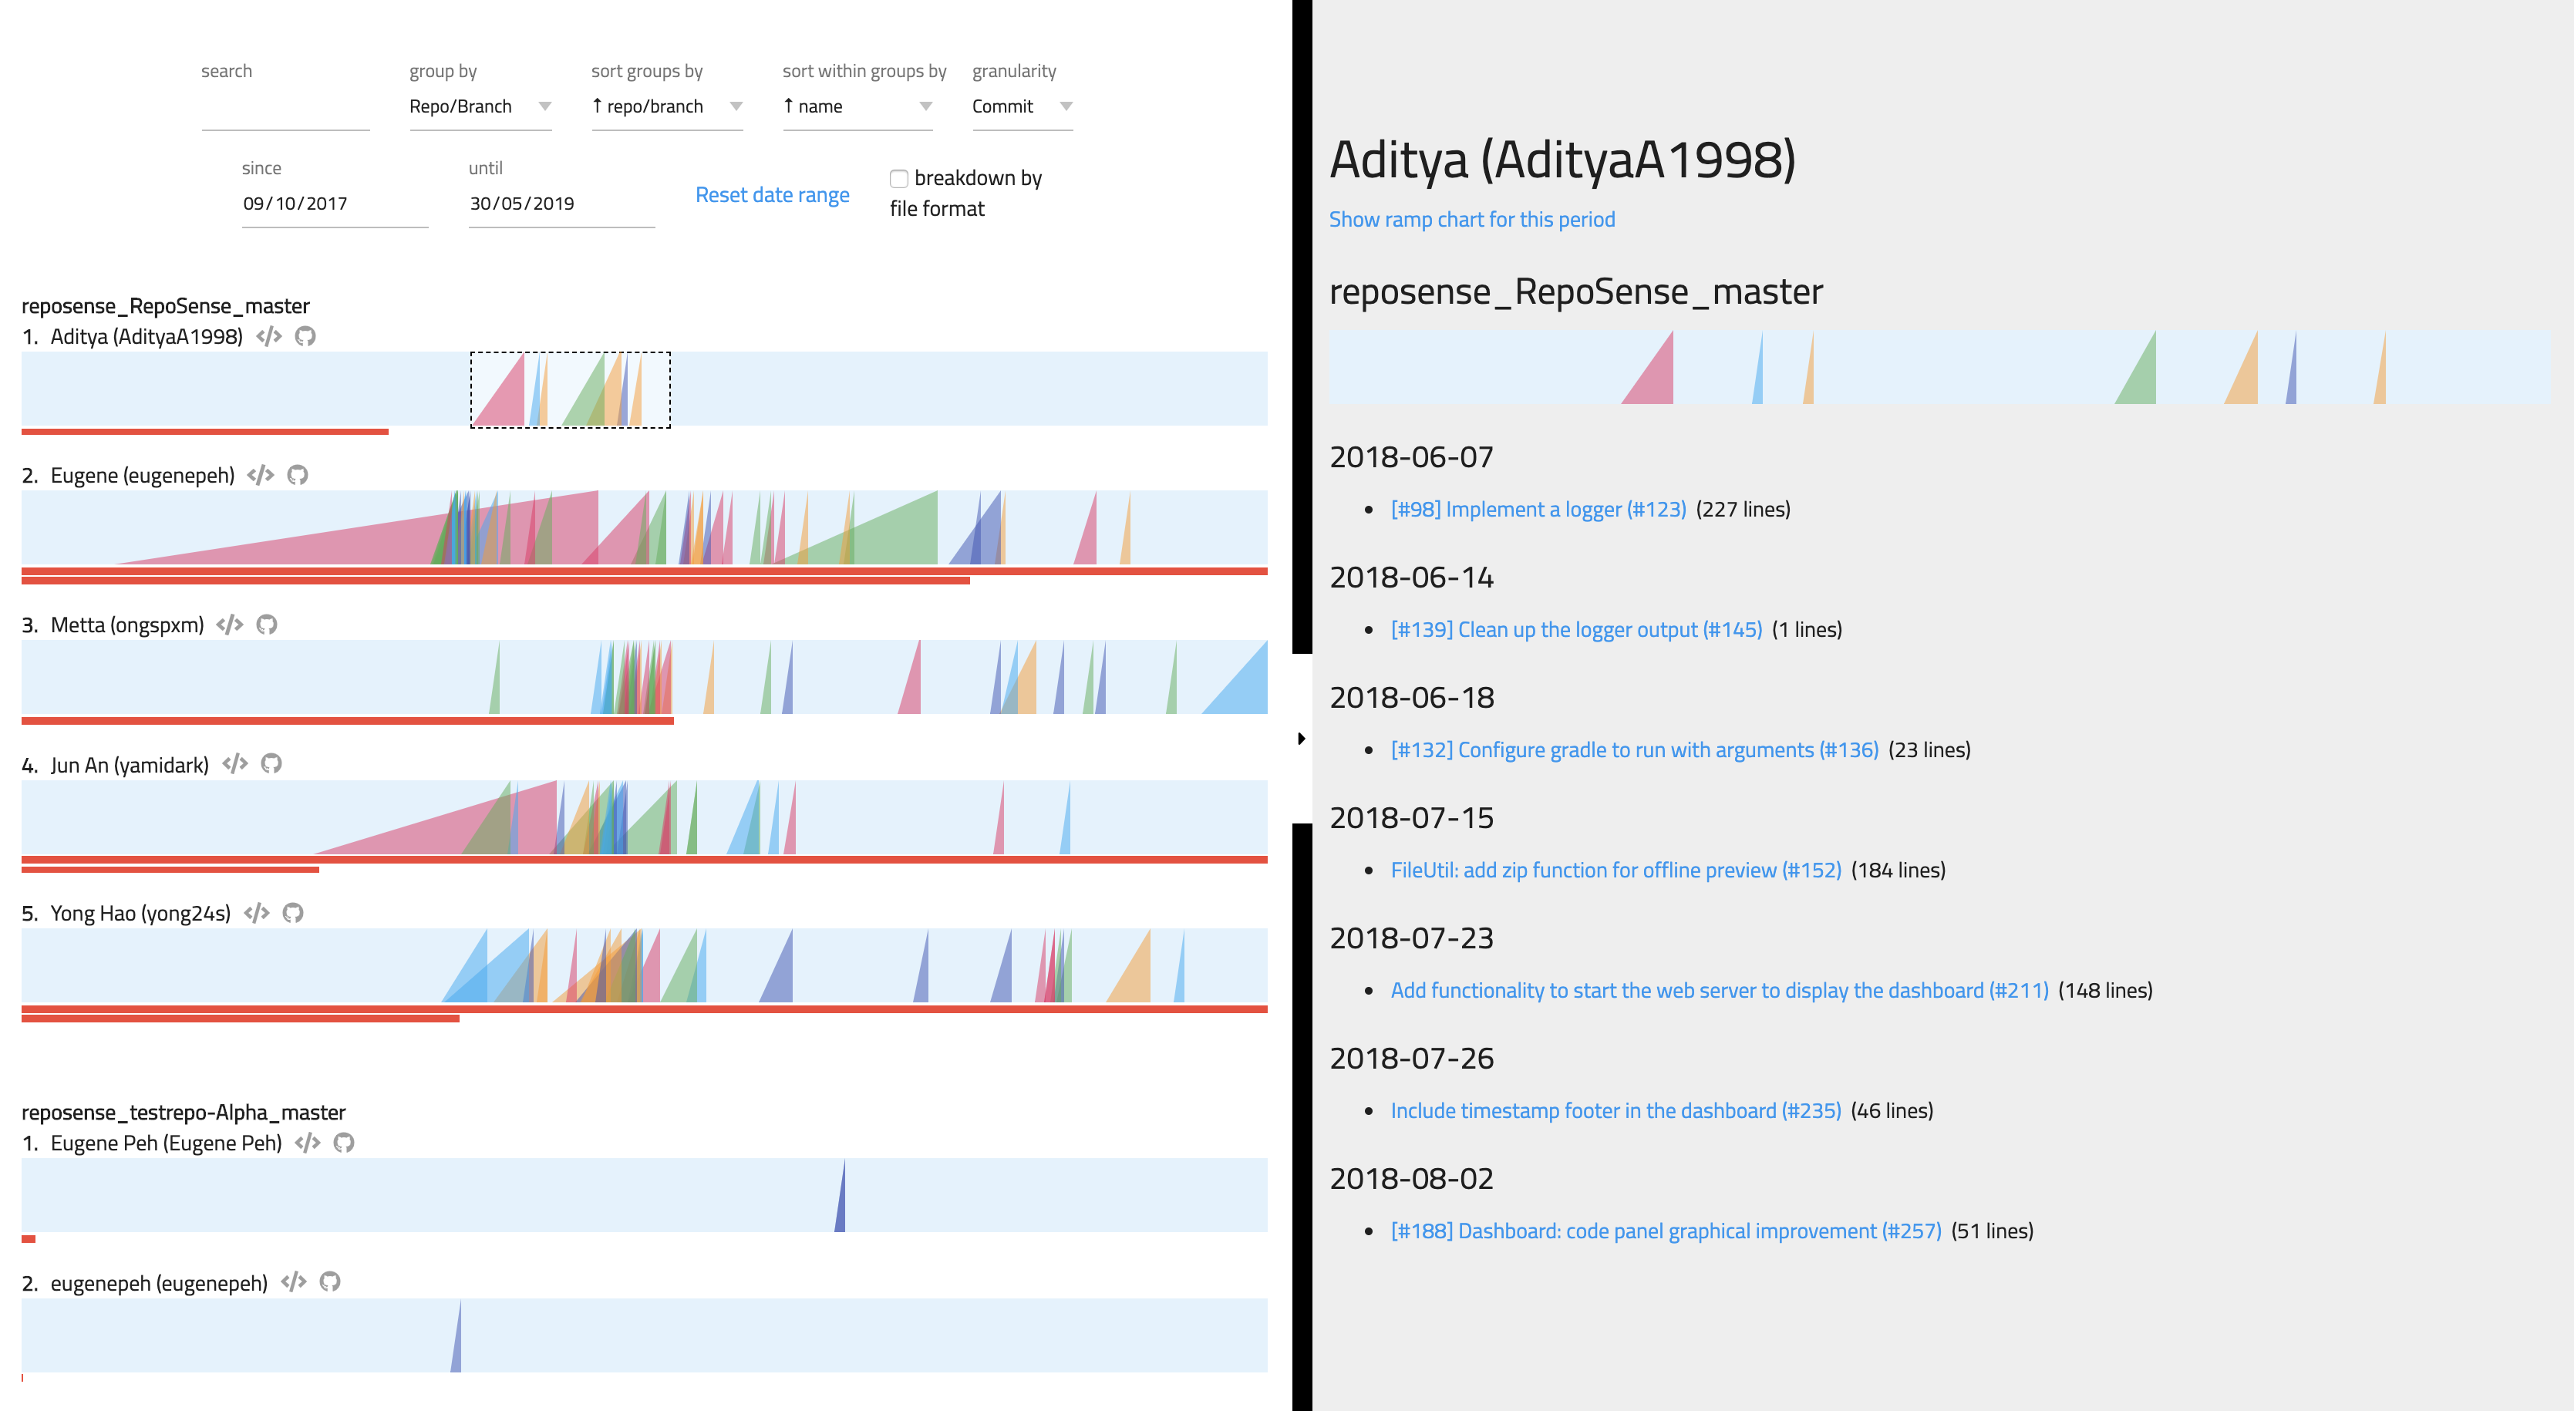
Task: Show ramp chart for this period
Action: (1472, 219)
